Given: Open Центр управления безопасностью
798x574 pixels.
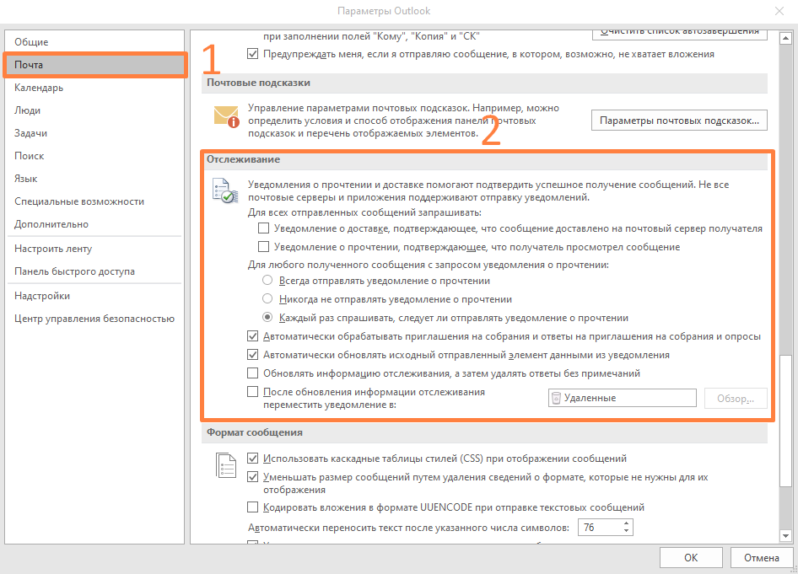Looking at the screenshot, I should coord(94,319).
